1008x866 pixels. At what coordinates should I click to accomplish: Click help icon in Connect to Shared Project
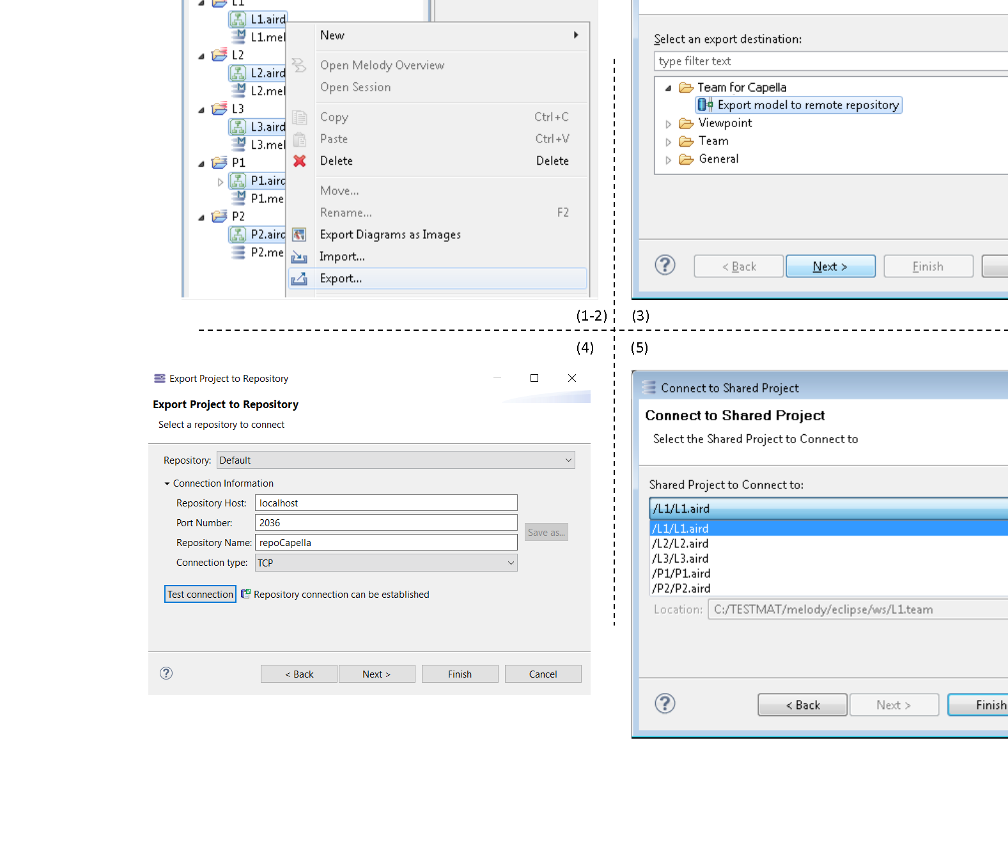pyautogui.click(x=665, y=704)
